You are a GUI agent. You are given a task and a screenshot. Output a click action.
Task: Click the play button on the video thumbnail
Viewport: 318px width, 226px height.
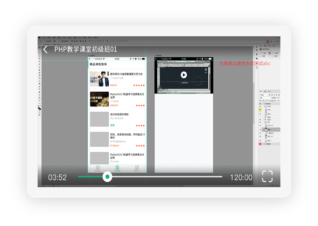point(184,75)
